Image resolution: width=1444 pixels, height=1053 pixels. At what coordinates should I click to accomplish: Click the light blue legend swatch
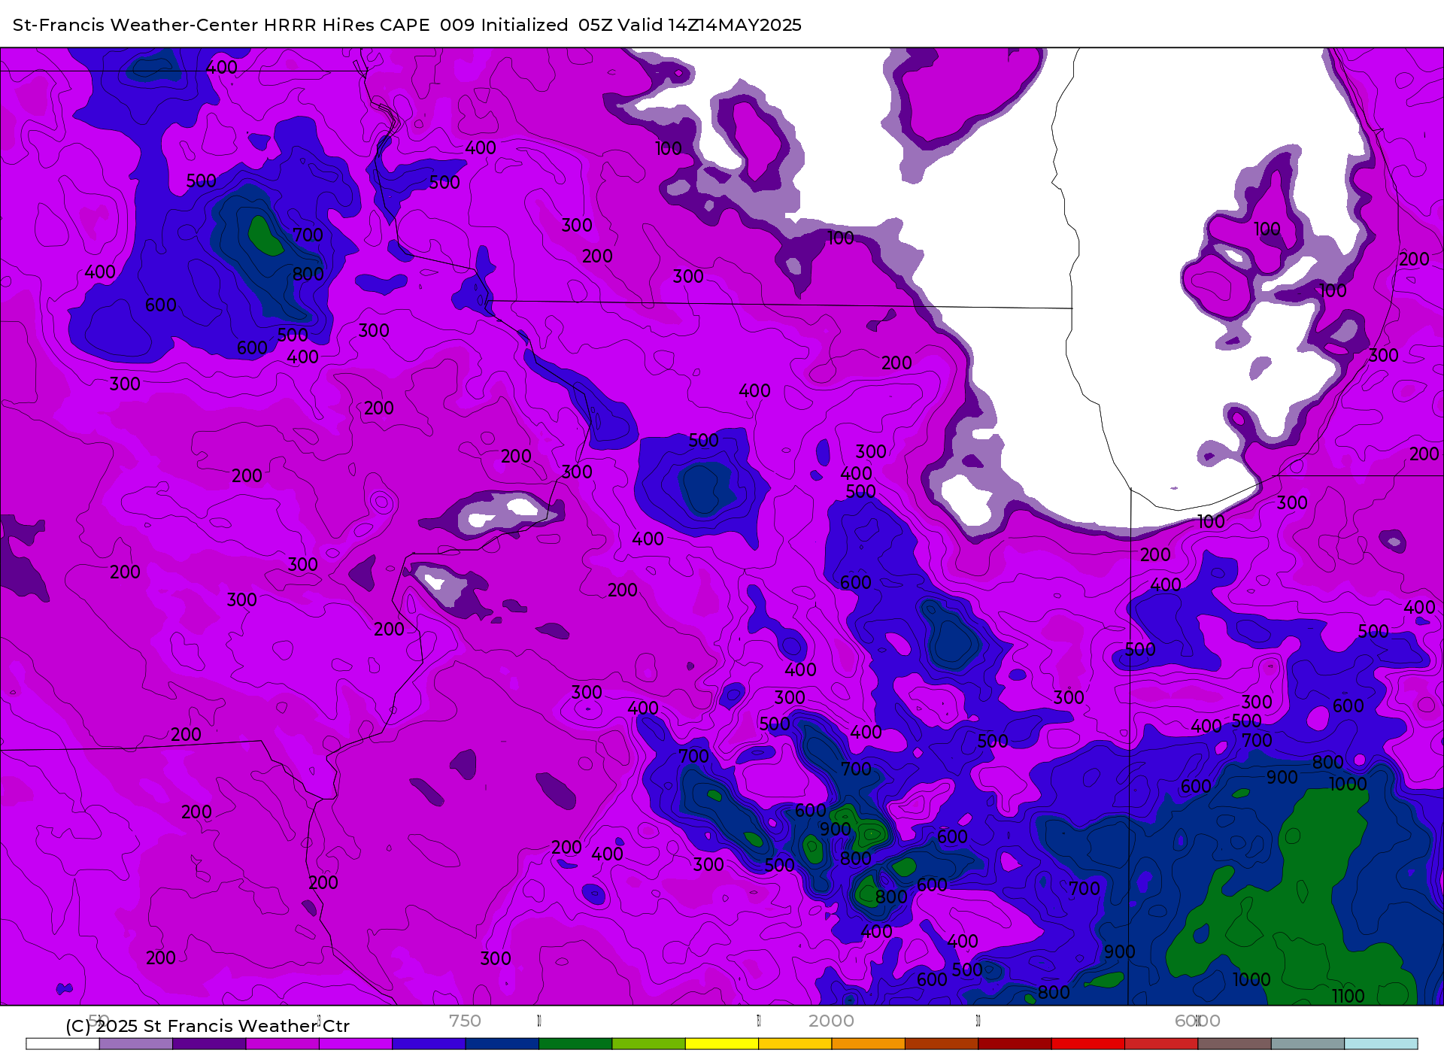(x=1382, y=1044)
